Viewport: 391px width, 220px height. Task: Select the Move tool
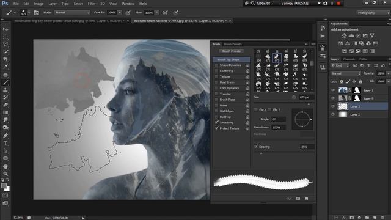pos(5,29)
